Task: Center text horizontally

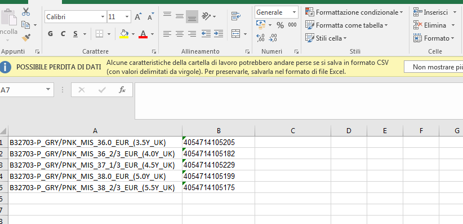Action: pos(180,34)
